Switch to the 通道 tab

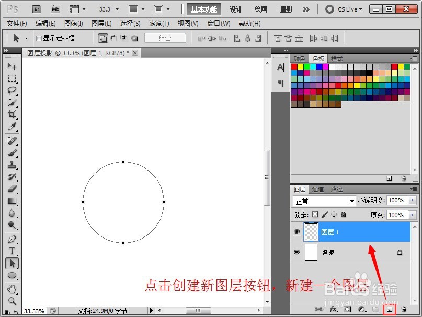317,189
